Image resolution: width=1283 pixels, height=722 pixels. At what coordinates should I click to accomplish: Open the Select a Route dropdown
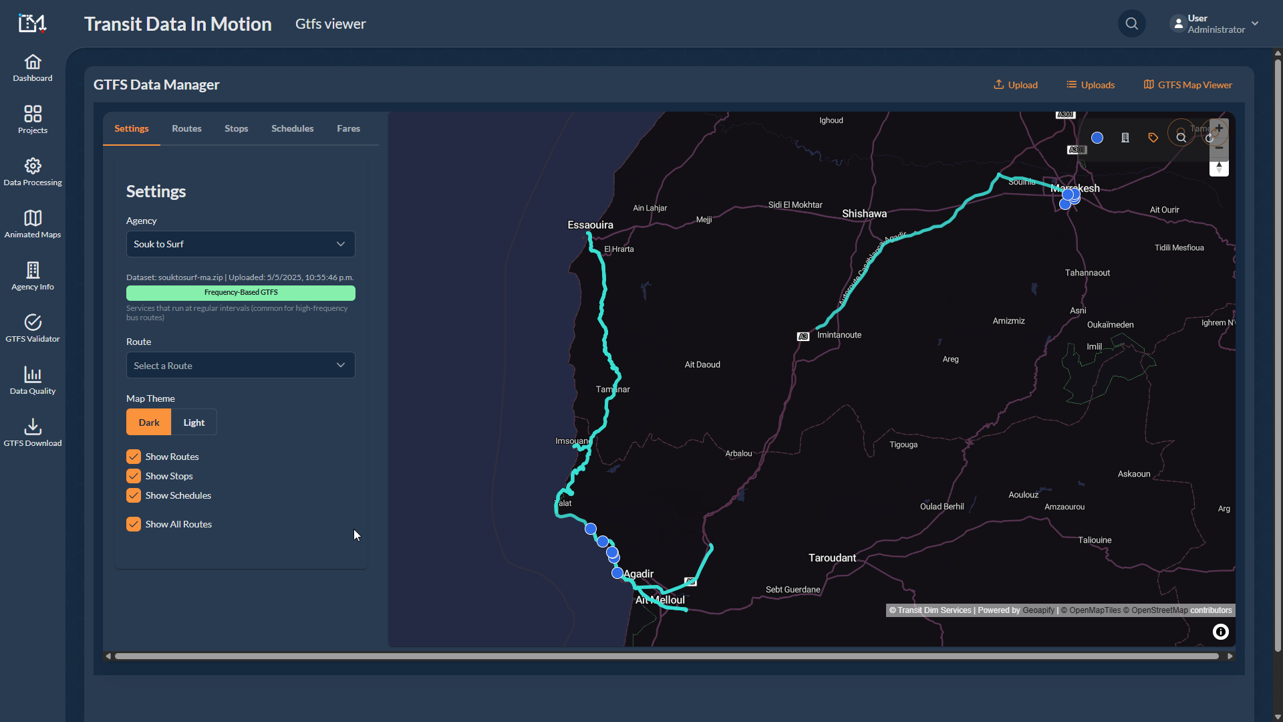click(x=240, y=365)
